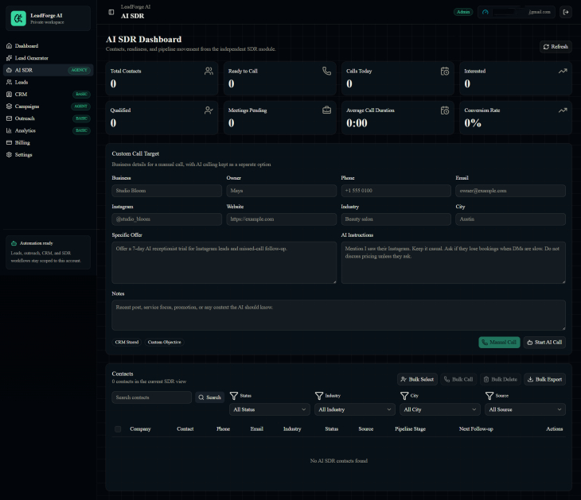Click the Ready to Call phone icon
The image size is (581, 500).
pyautogui.click(x=326, y=71)
